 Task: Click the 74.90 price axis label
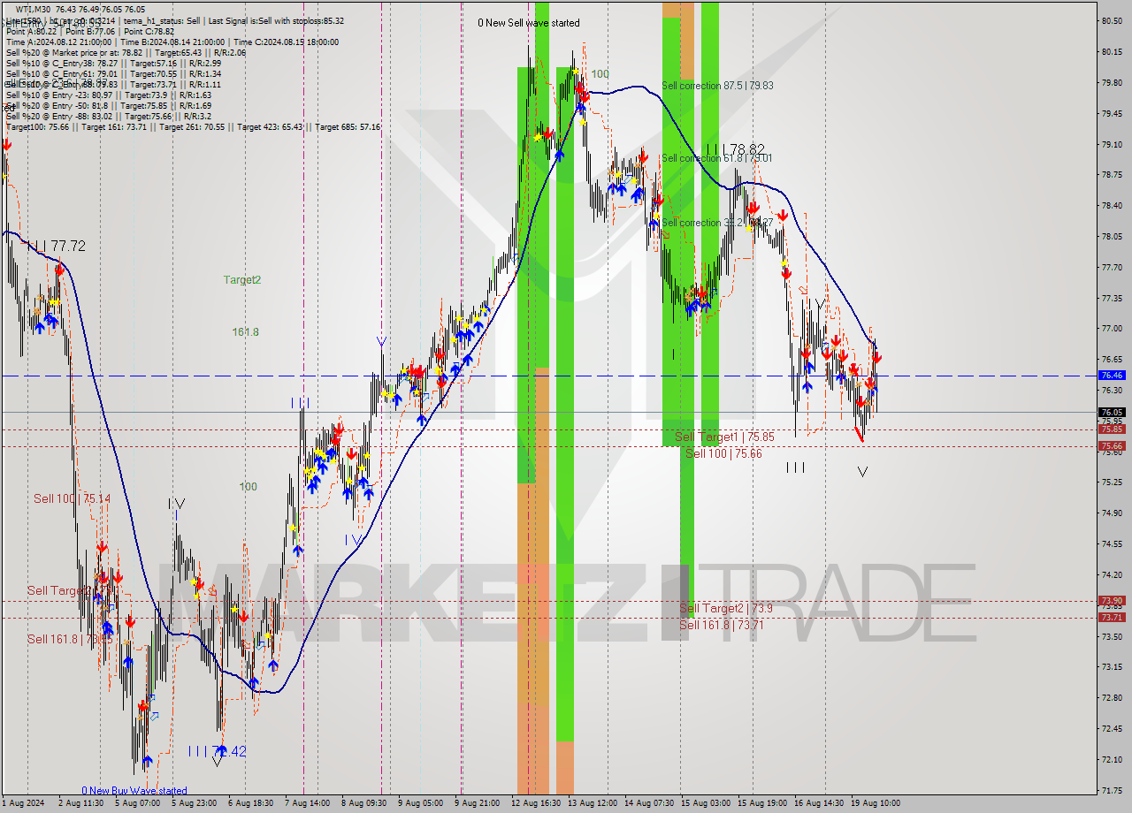click(1112, 513)
